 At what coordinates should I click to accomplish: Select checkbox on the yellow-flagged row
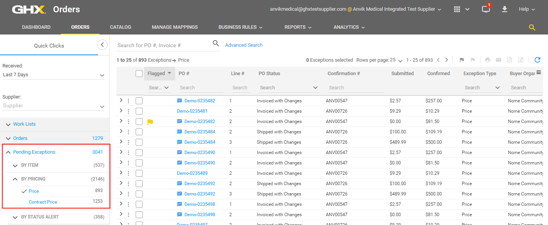click(x=139, y=122)
